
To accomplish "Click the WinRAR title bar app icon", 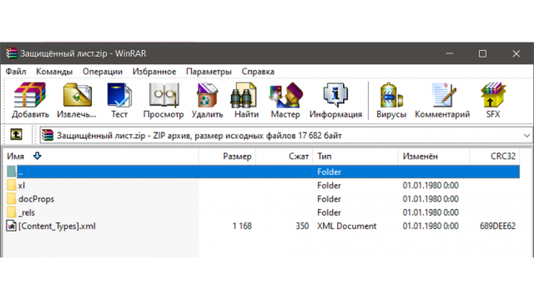I will [11, 53].
